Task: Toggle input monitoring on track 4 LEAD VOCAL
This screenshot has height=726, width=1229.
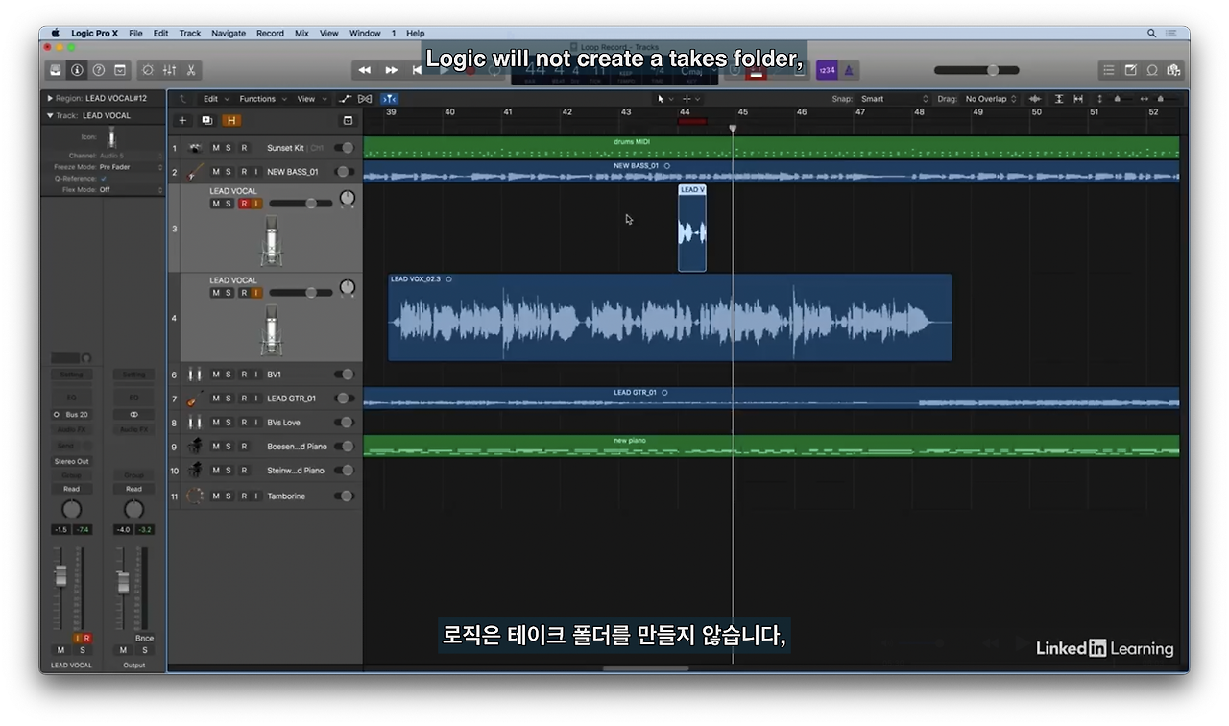Action: (256, 293)
